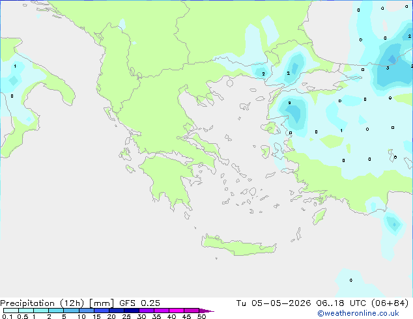This screenshot has width=413, height=319.
Task: Click the legend label 50
Action: (x=202, y=316)
